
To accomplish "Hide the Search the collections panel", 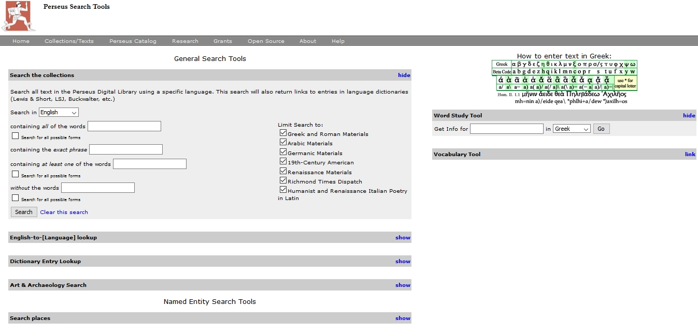I will [x=404, y=75].
